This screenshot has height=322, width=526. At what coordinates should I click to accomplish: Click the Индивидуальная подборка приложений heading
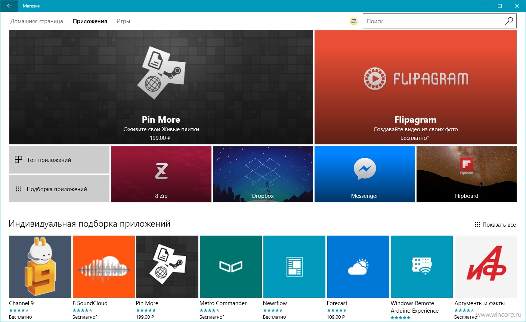point(90,224)
